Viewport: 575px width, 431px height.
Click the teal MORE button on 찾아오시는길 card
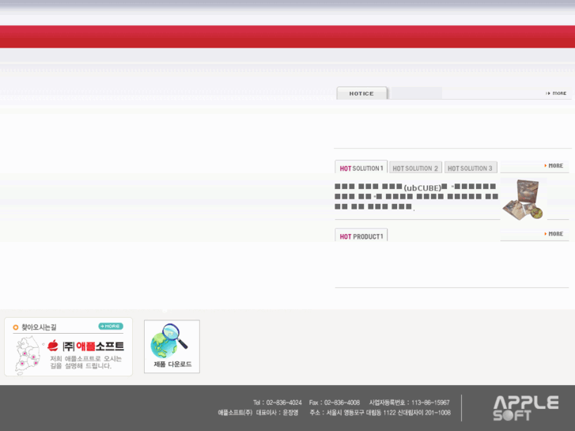(111, 326)
